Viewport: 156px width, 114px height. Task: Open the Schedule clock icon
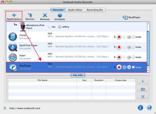[x=60, y=15]
